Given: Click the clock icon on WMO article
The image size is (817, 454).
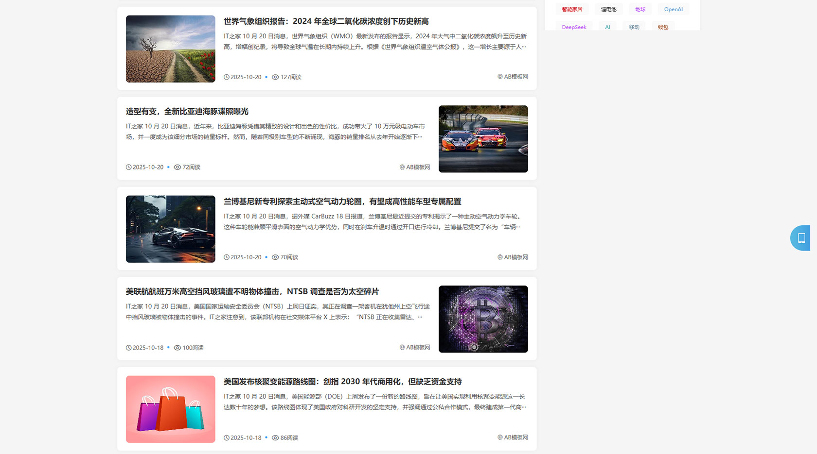Looking at the screenshot, I should coord(226,77).
